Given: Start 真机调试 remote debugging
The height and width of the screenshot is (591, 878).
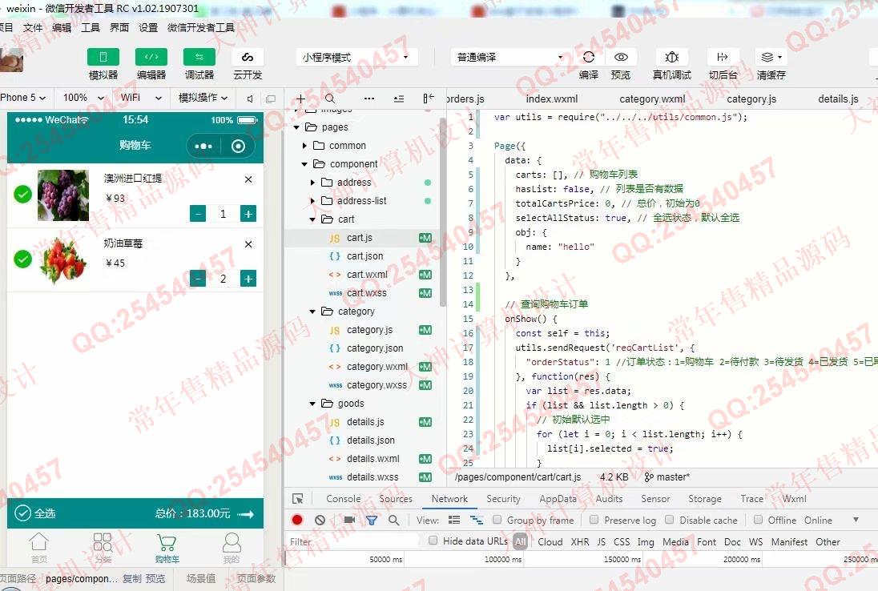Looking at the screenshot, I should (x=671, y=57).
